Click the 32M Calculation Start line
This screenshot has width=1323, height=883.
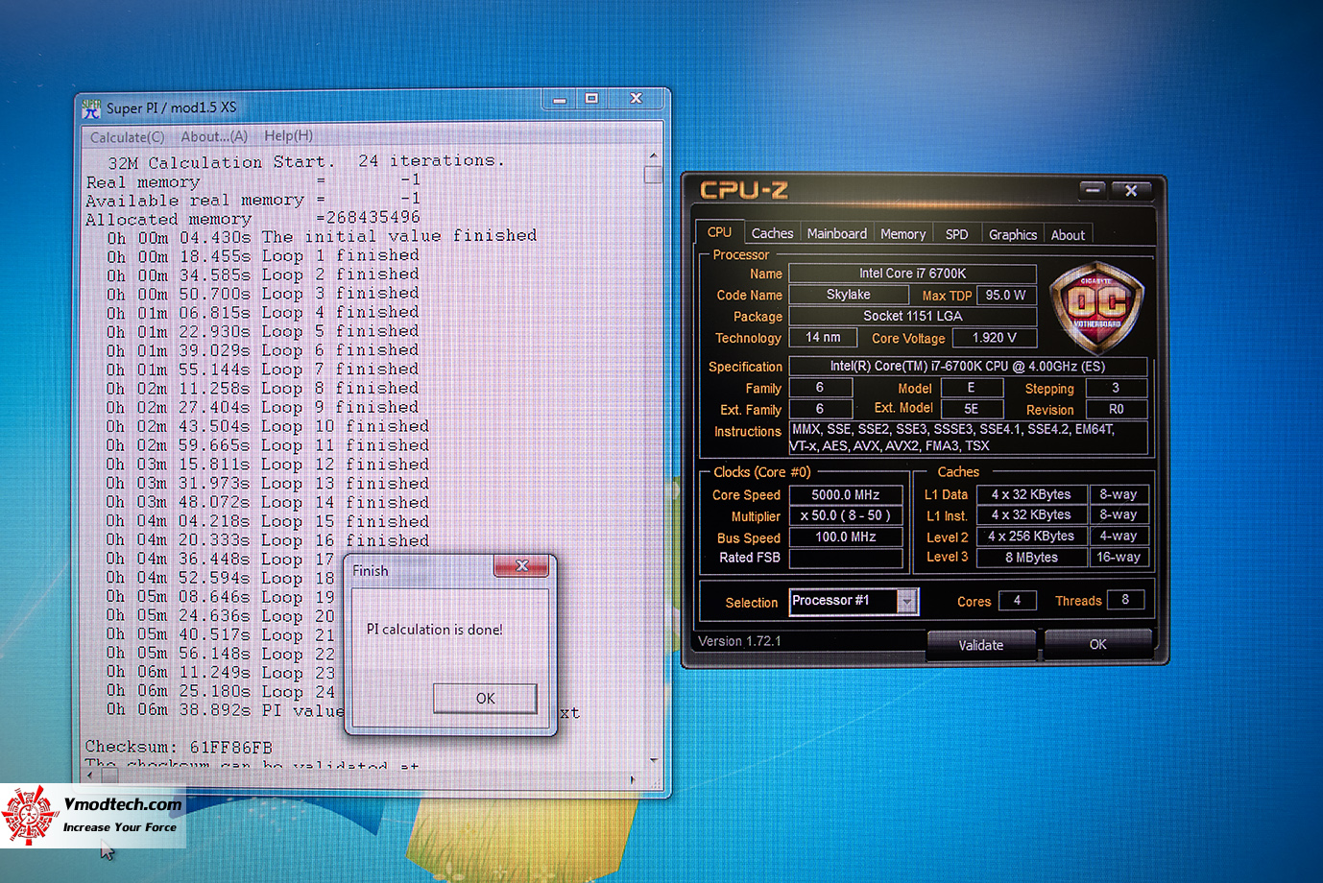coord(306,161)
